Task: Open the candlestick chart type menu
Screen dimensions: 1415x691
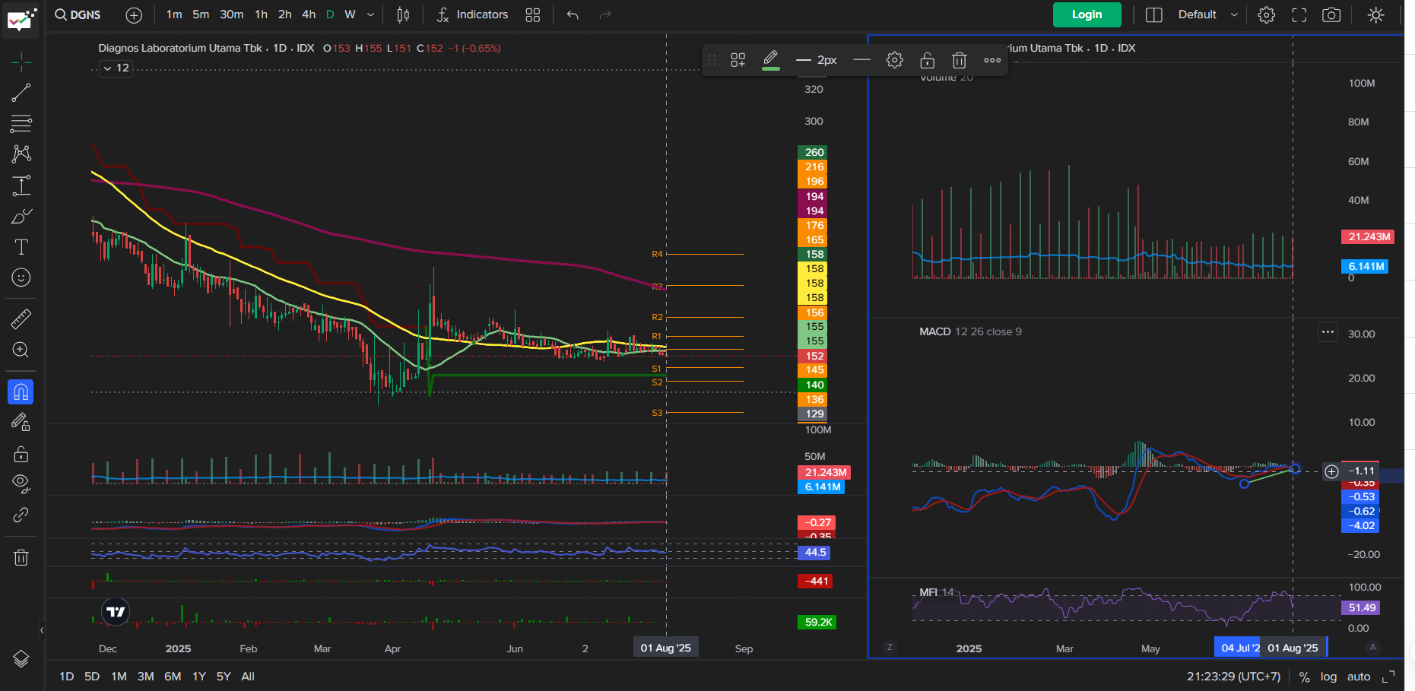Action: click(403, 14)
